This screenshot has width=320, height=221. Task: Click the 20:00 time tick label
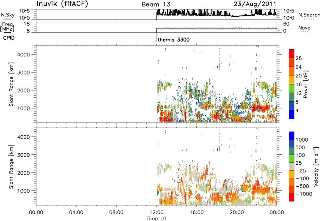pos(237,213)
